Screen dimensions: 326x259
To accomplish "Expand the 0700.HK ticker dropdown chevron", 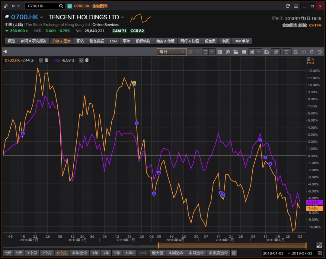I will click(41, 17).
